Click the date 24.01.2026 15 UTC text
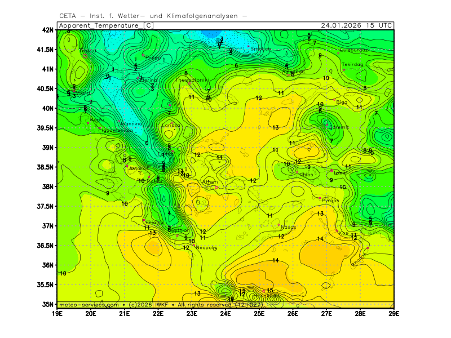This screenshot has width=451, height=338. coord(356,25)
